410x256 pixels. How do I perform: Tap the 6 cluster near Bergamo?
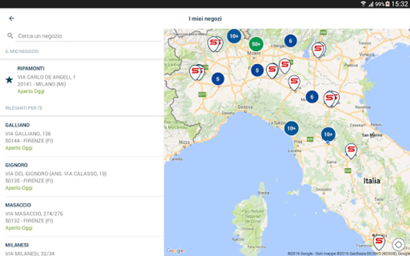point(290,41)
